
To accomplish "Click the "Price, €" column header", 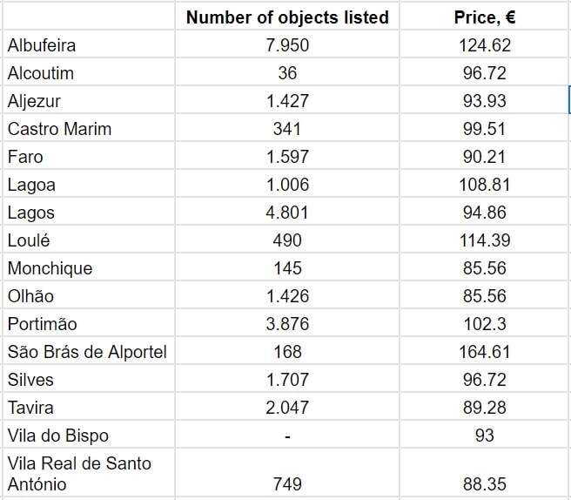I will click(x=485, y=17).
